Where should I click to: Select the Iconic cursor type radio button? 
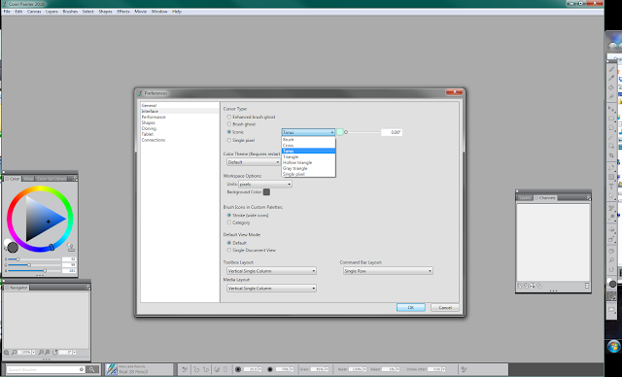click(229, 132)
